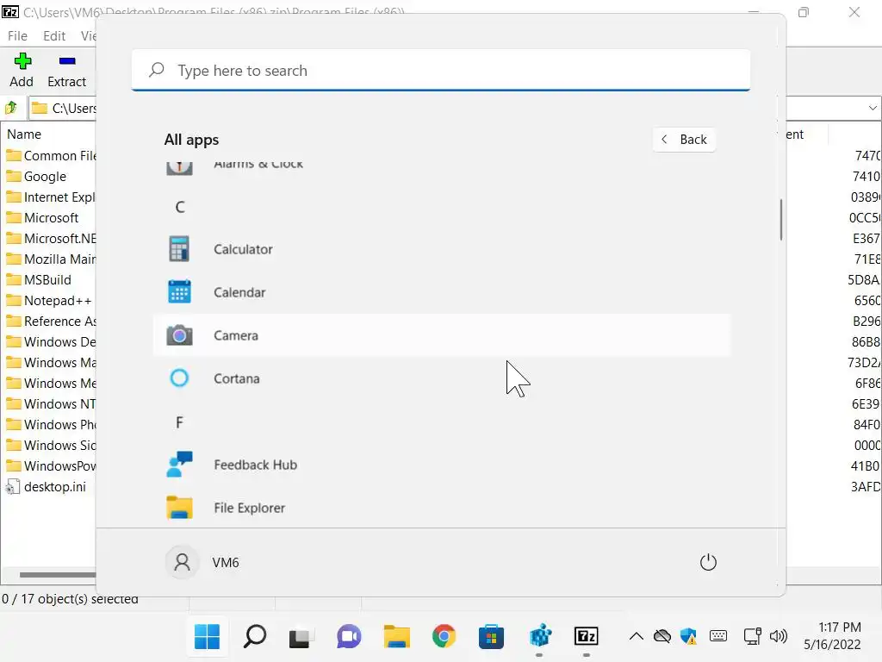Launch the Camera app
Screen dimensions: 882x662
pos(442,335)
